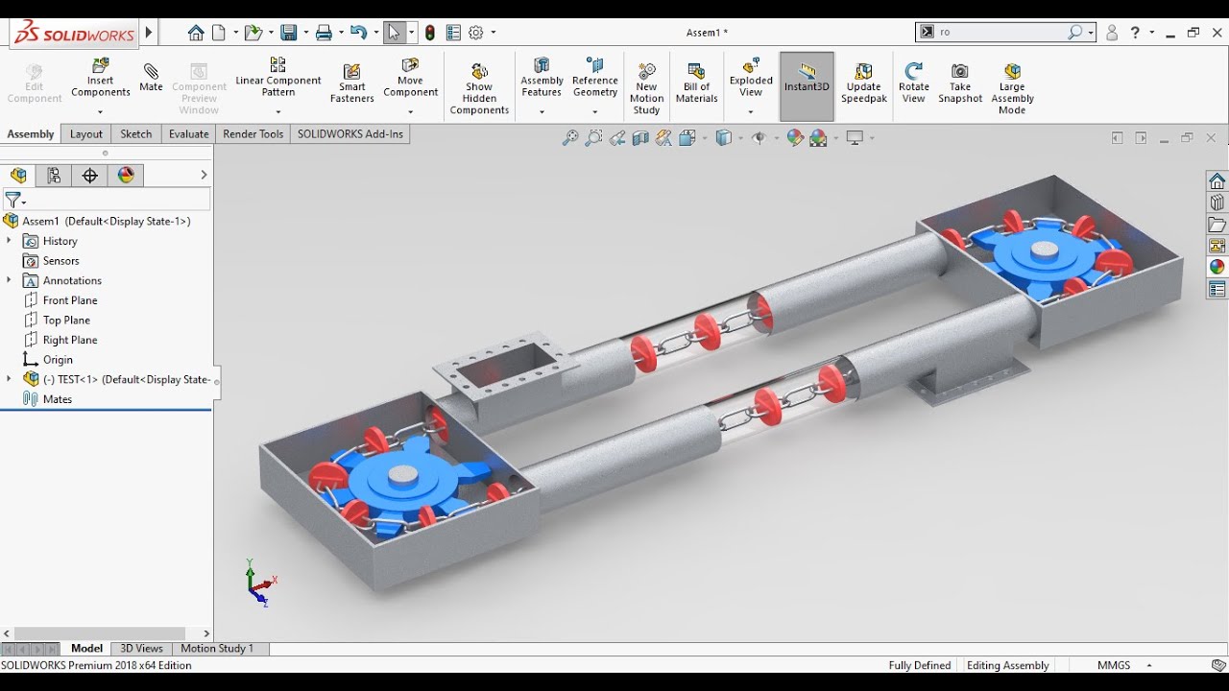Open the Evaluate tab

coord(188,134)
